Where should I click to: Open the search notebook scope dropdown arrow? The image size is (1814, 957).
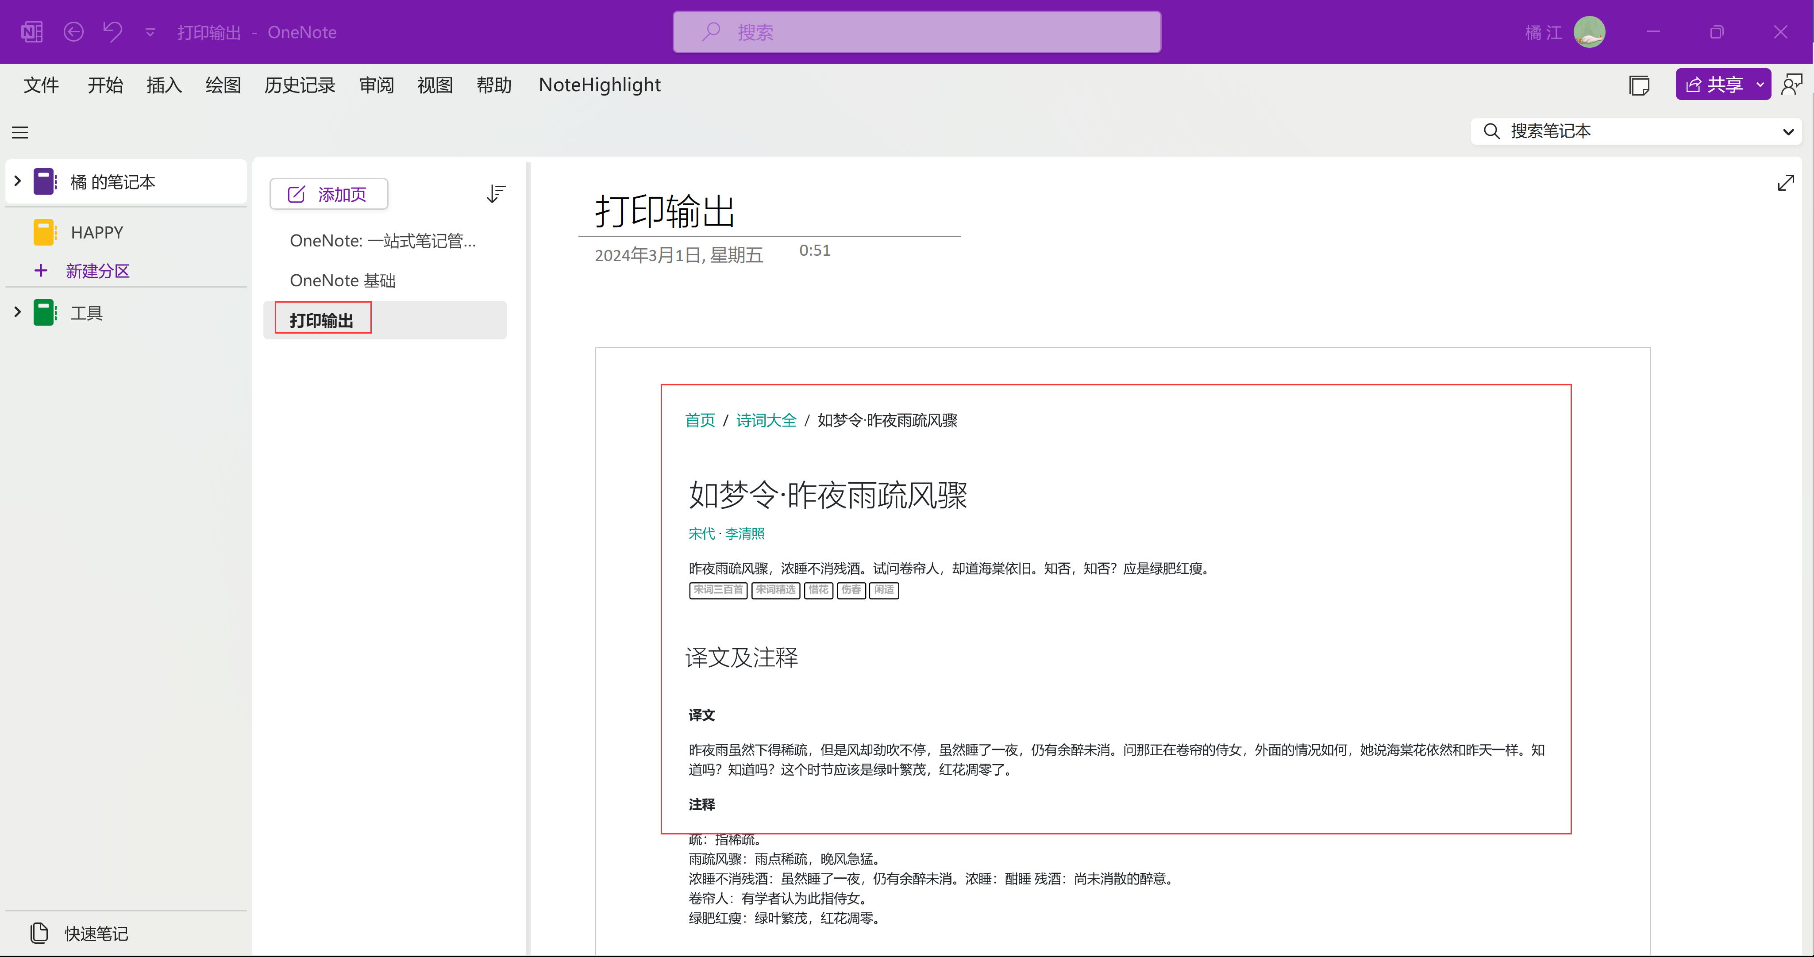tap(1788, 131)
